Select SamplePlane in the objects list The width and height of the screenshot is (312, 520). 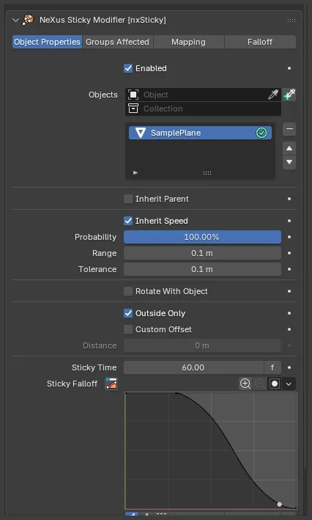(x=200, y=133)
